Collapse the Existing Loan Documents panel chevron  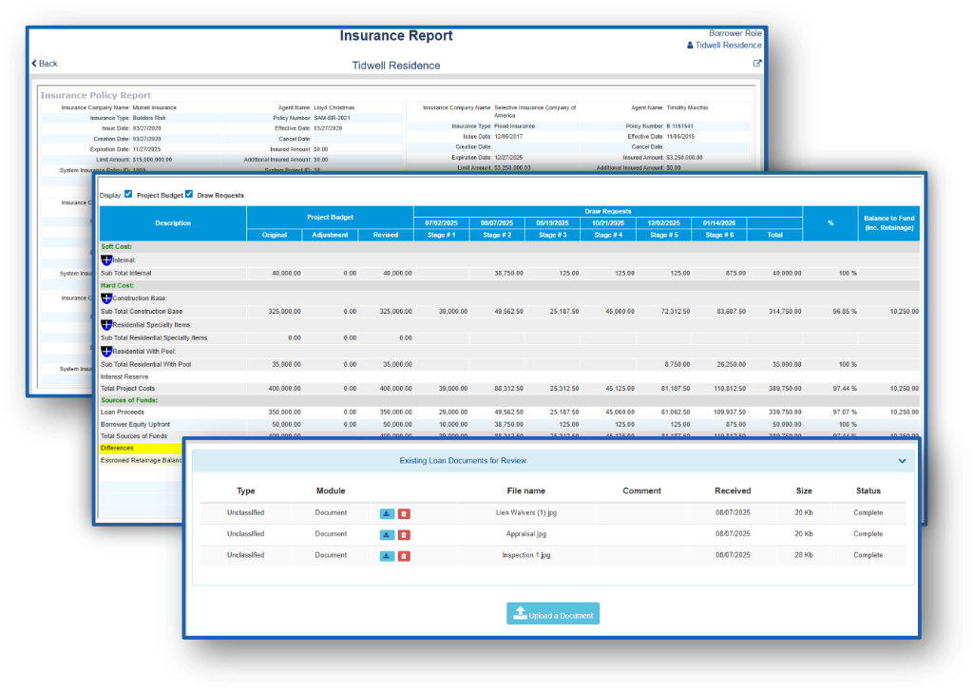point(902,461)
